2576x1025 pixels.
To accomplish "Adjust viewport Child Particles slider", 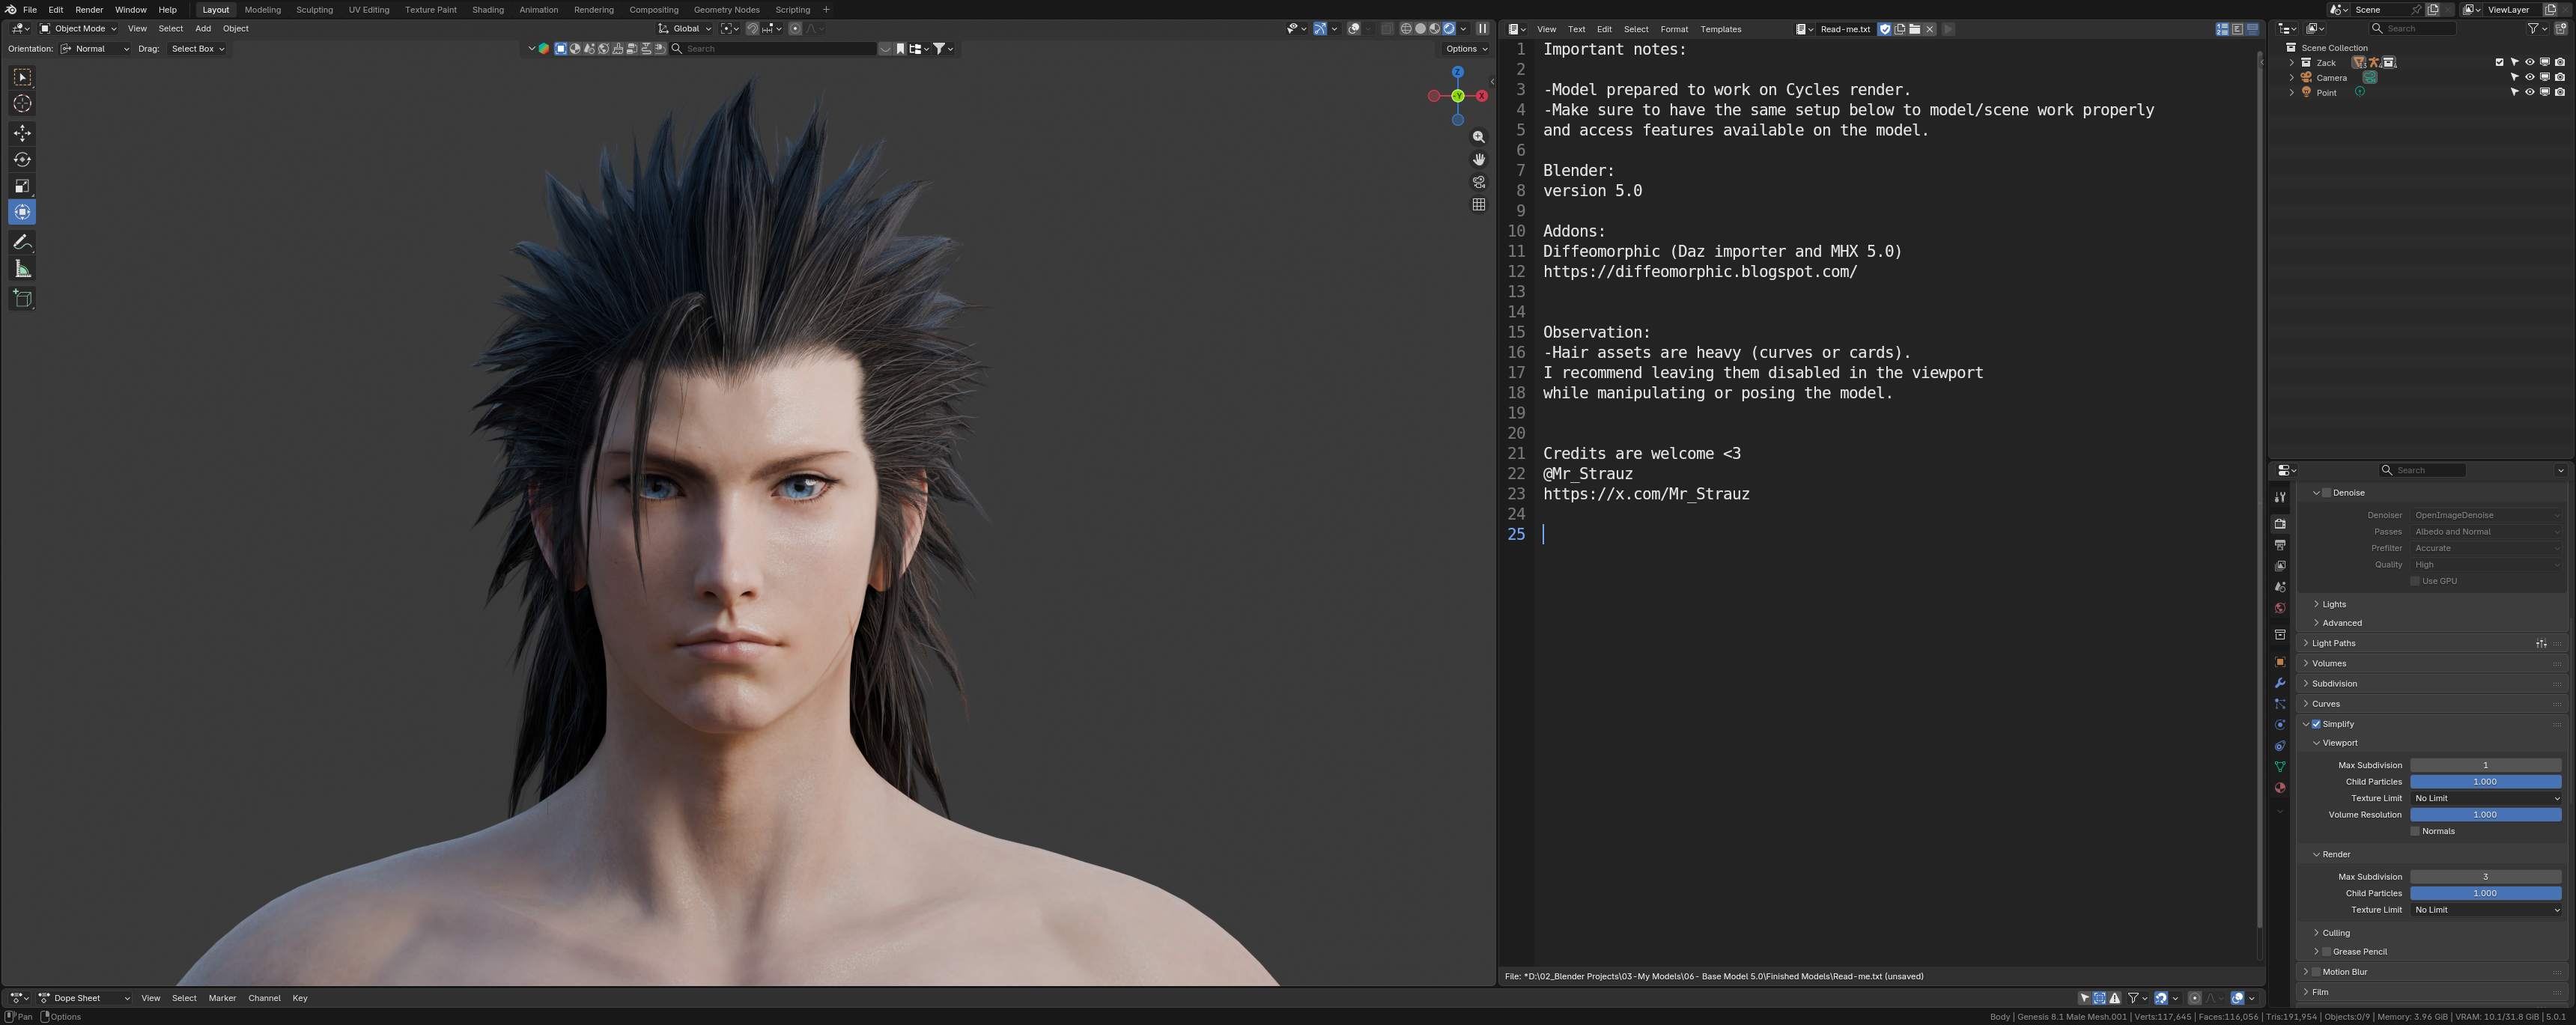I will point(2486,782).
